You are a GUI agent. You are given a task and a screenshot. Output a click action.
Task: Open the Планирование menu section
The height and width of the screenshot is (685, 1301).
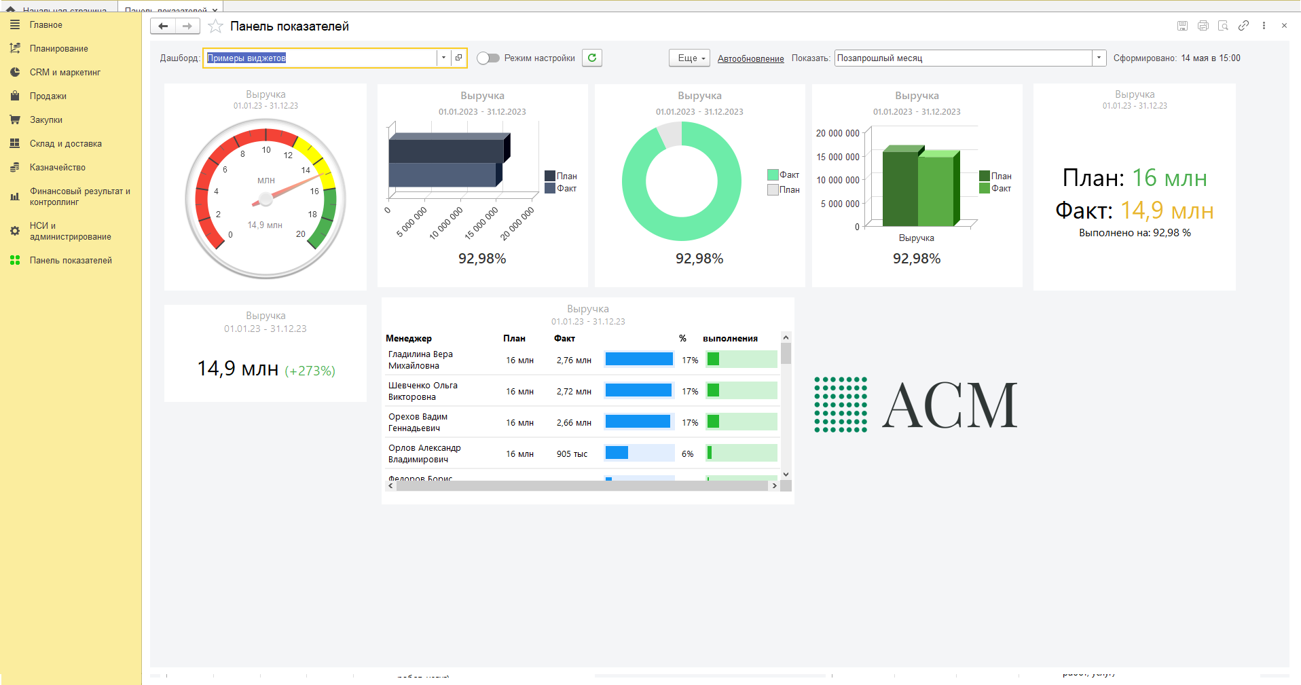click(58, 48)
